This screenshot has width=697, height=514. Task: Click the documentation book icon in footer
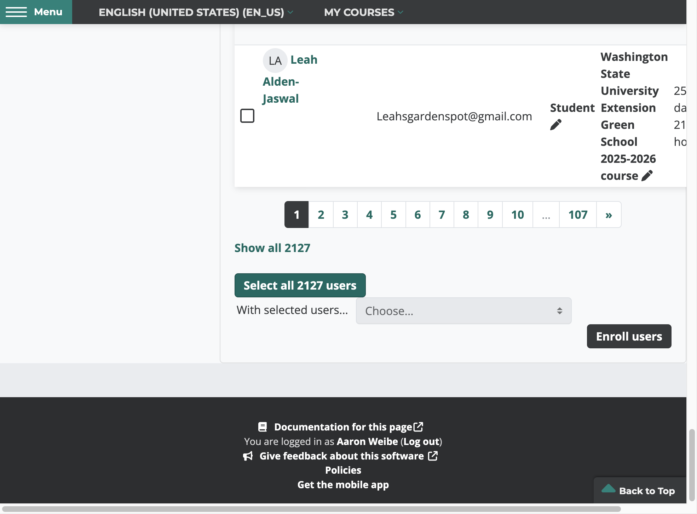263,427
